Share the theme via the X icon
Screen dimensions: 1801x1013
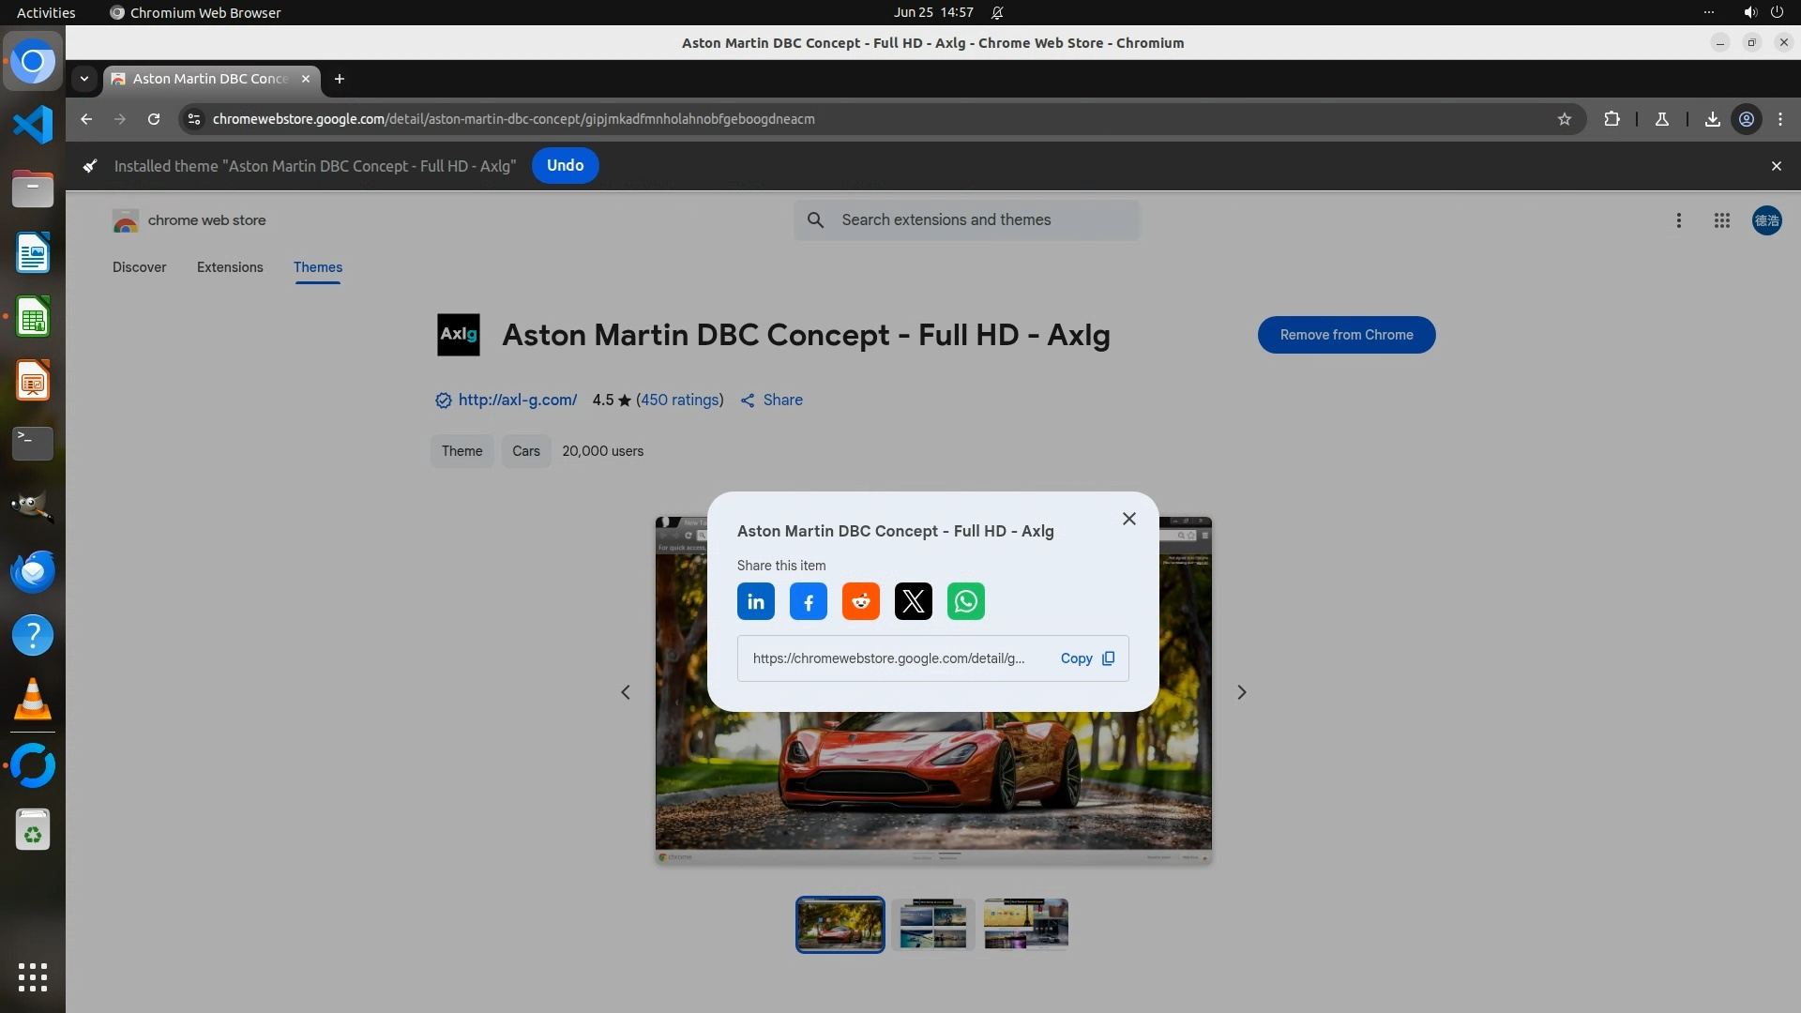tap(913, 601)
